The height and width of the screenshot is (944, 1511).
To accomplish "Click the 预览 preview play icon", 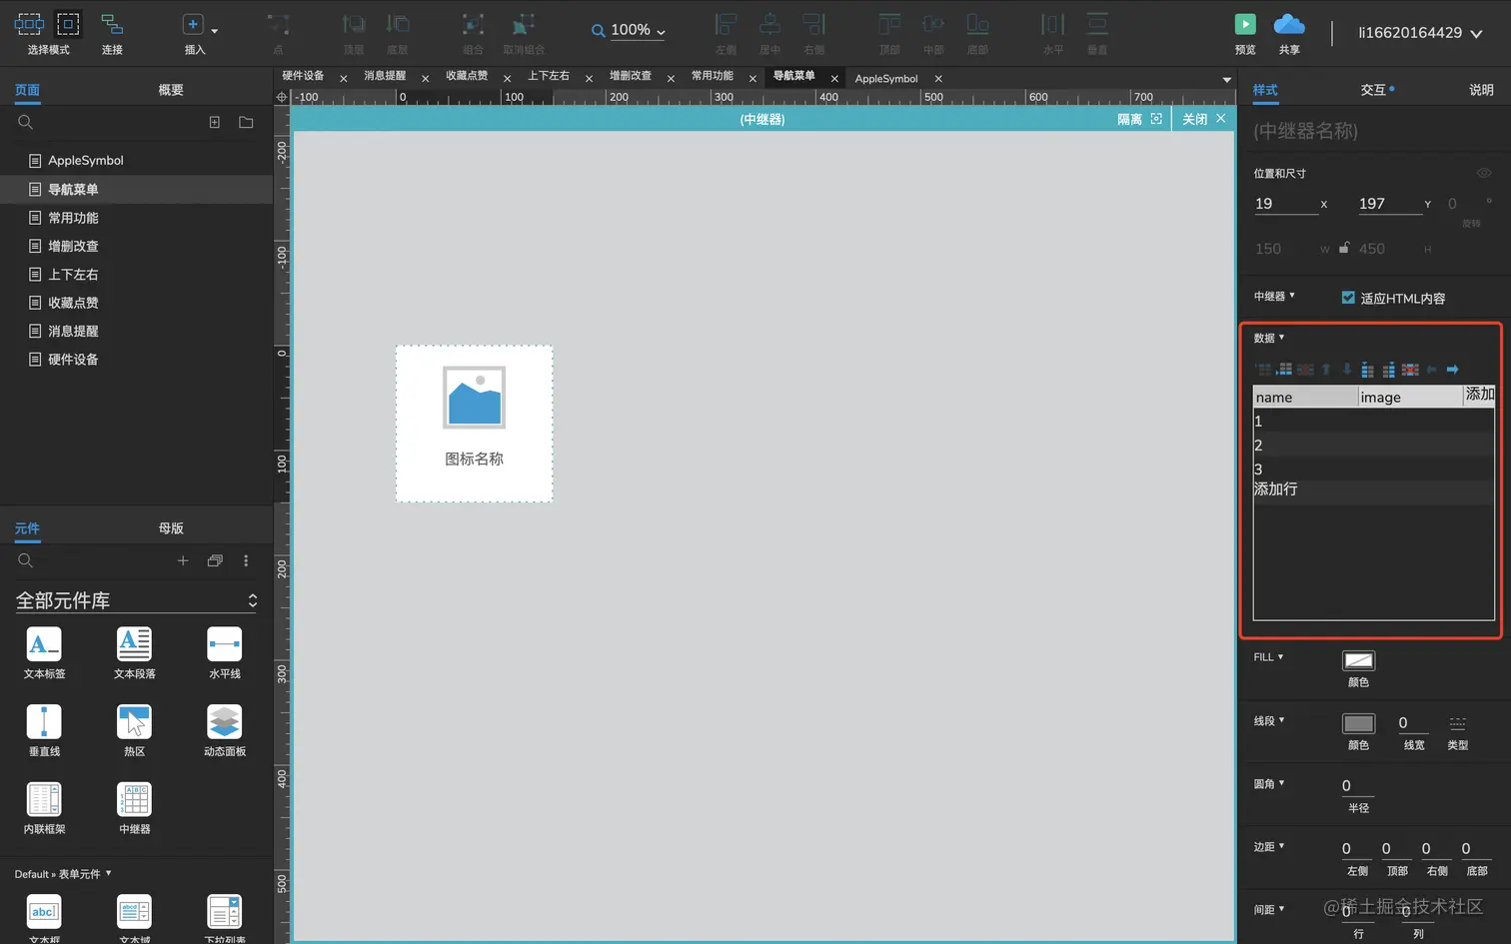I will click(1245, 24).
